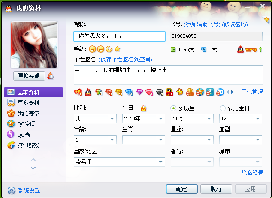Click the blue clock icon next to 1天
This screenshot has width=272, height=198.
point(204,49)
